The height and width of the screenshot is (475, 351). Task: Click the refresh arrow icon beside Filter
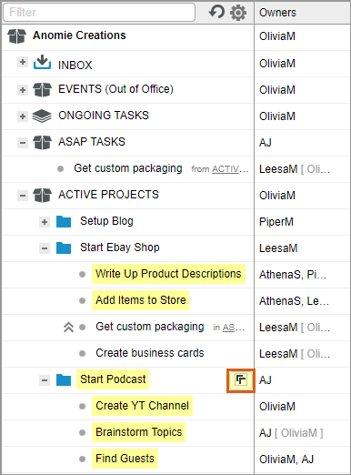pyautogui.click(x=216, y=12)
